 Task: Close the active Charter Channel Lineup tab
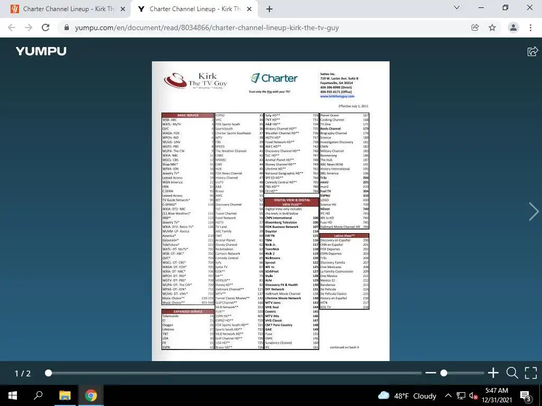[249, 10]
